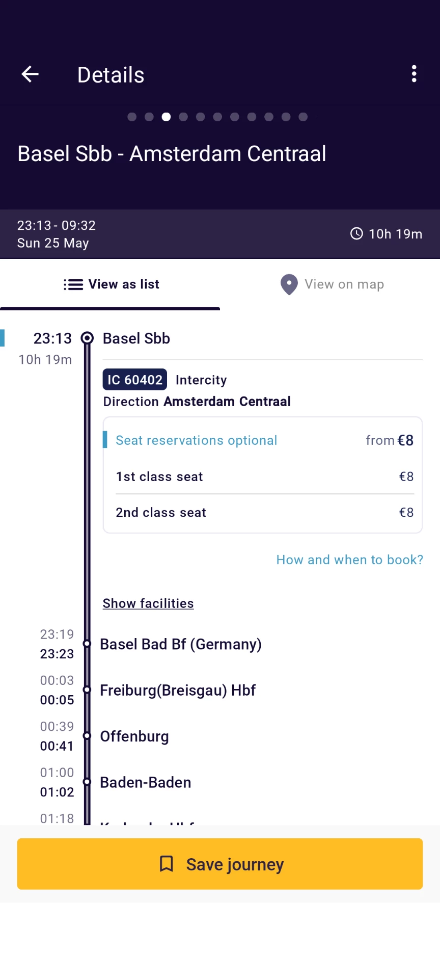Tap the map pin icon

289,284
